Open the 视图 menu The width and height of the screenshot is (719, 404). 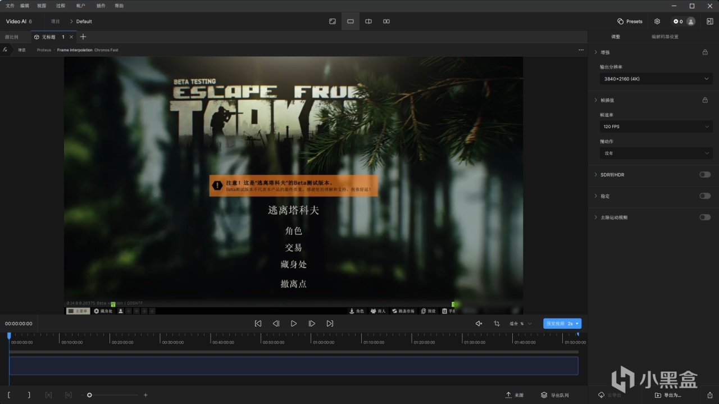point(42,6)
